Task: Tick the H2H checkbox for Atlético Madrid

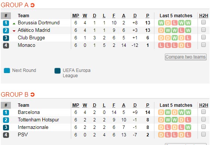Action: tap(204, 30)
